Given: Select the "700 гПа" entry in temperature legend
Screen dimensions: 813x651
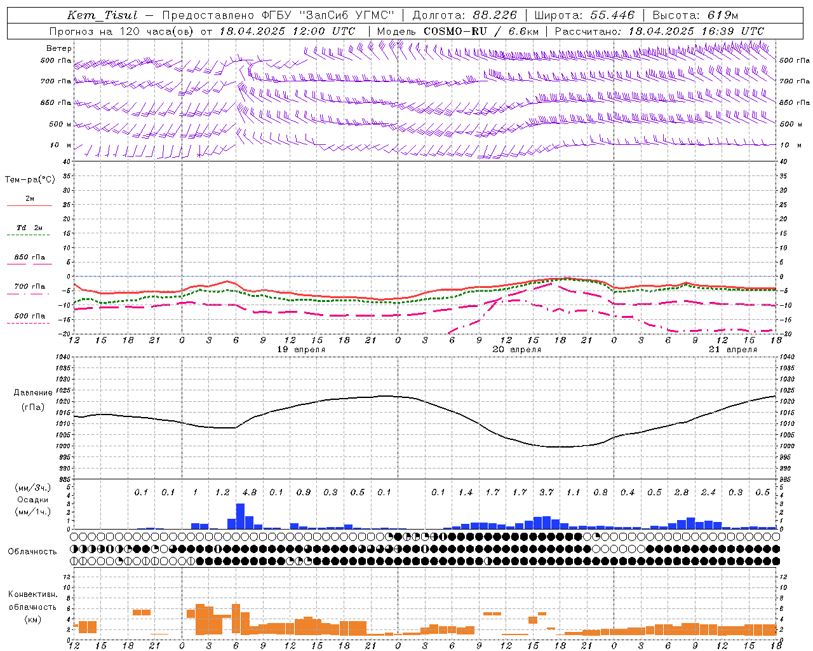Looking at the screenshot, I should [x=30, y=286].
